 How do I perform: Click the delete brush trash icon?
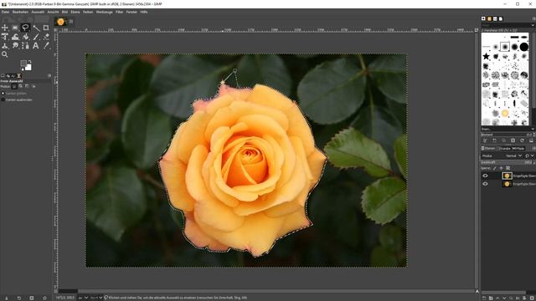513,140
